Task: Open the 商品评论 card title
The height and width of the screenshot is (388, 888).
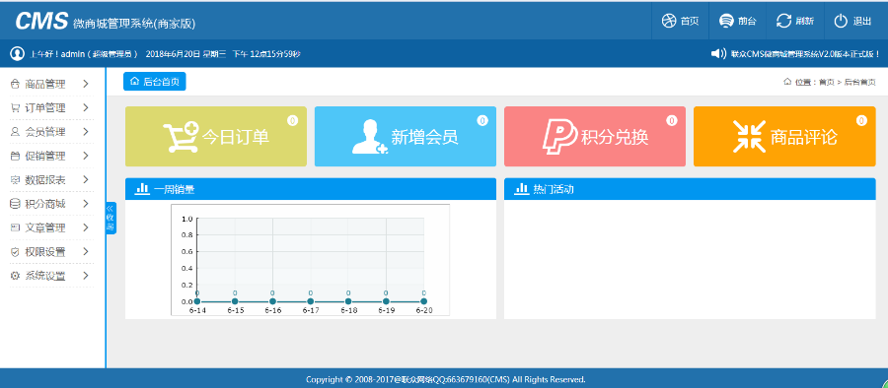Action: [803, 137]
